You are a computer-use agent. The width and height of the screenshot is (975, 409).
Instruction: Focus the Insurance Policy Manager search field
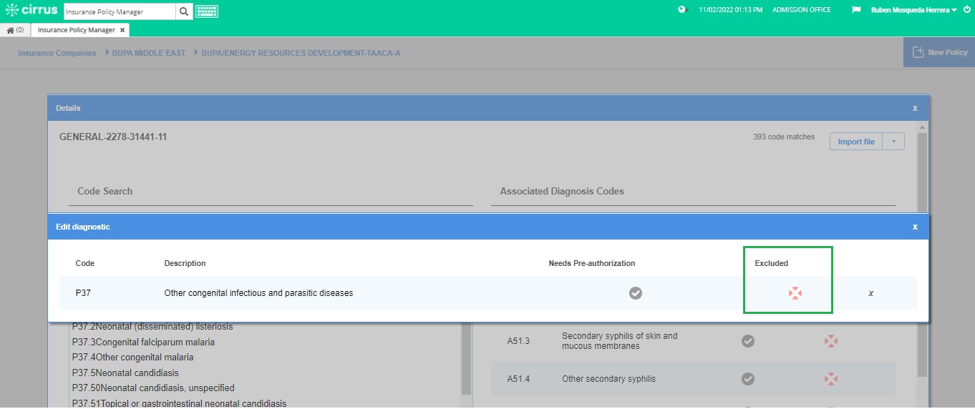[120, 11]
